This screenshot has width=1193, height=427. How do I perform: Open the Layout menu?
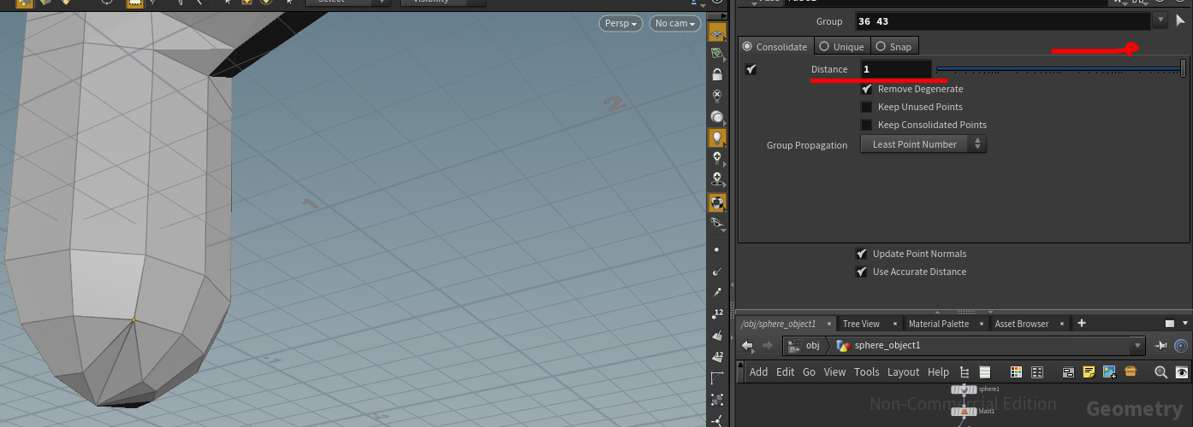pos(904,372)
